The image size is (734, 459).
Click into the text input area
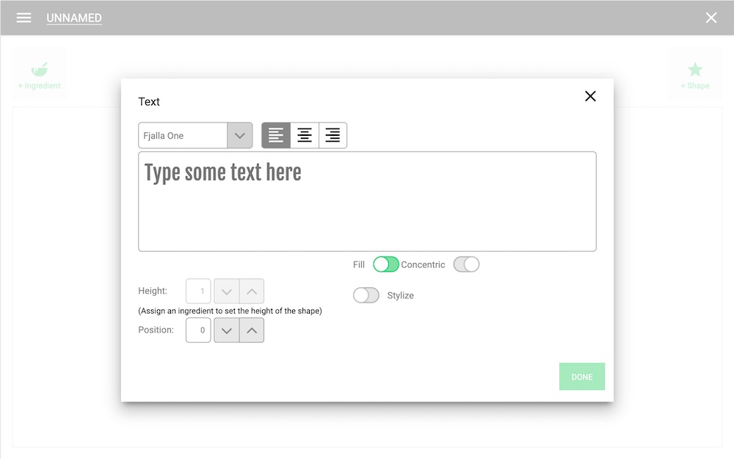tap(367, 201)
